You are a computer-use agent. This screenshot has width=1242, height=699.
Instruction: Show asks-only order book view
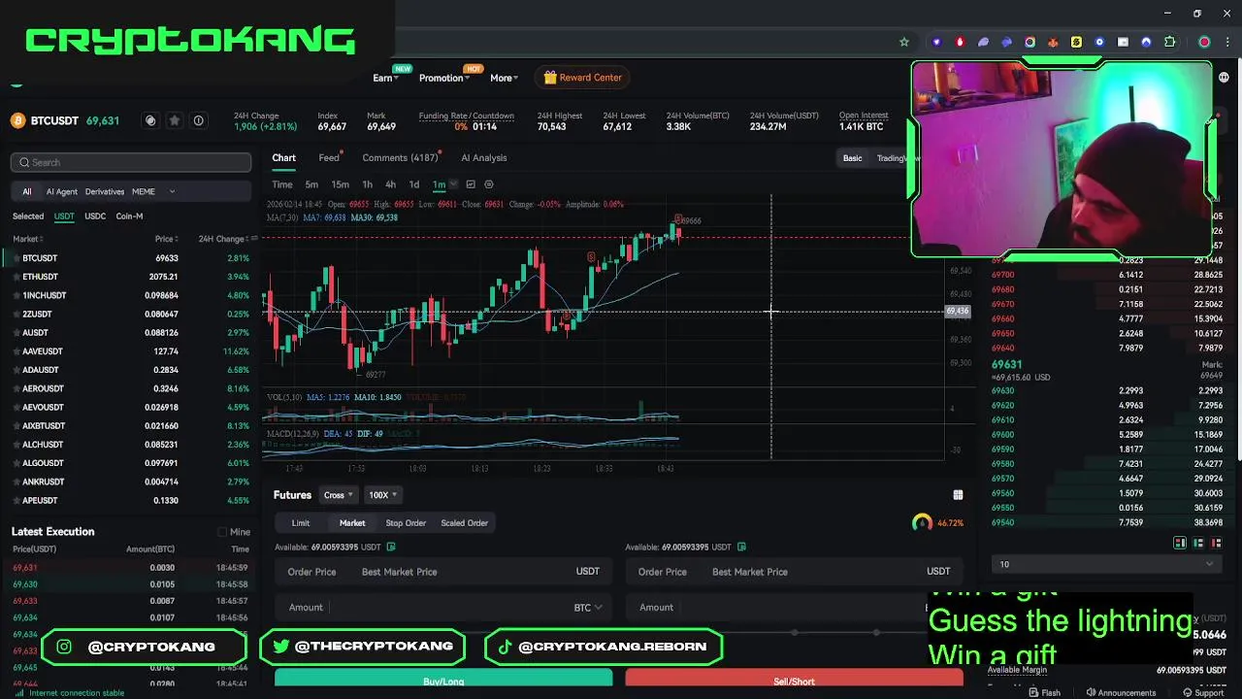(x=1217, y=543)
